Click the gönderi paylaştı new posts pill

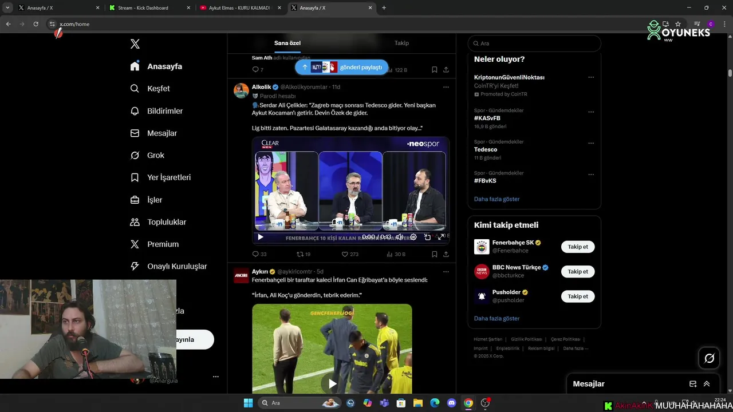(342, 67)
